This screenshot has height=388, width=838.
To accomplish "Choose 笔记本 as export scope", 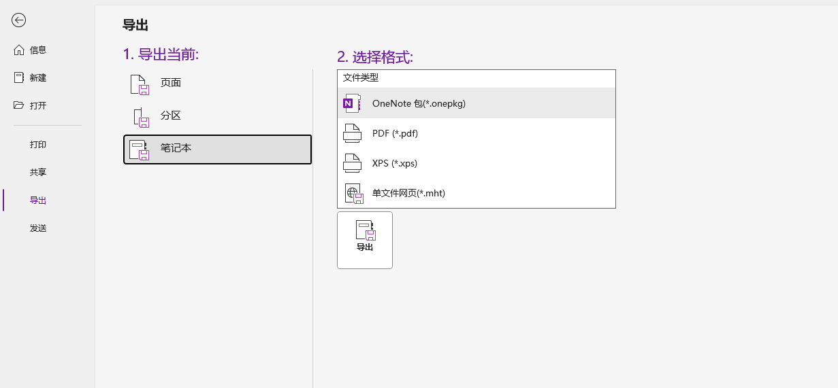I will point(217,149).
